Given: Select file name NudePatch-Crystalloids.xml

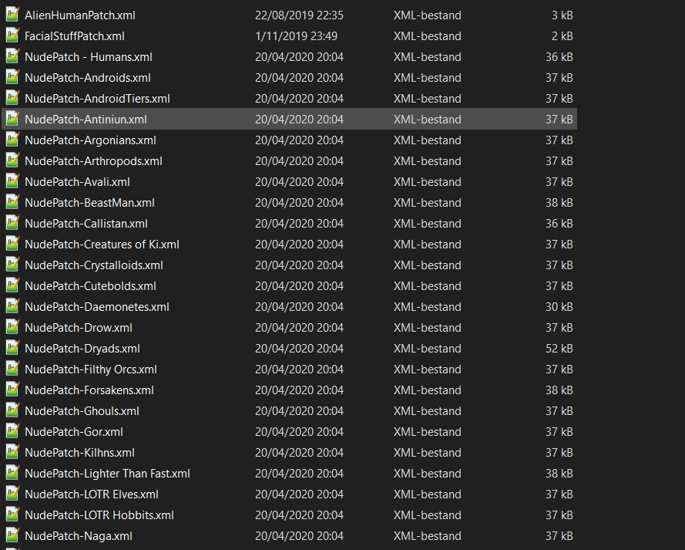Looking at the screenshot, I should click(x=94, y=265).
